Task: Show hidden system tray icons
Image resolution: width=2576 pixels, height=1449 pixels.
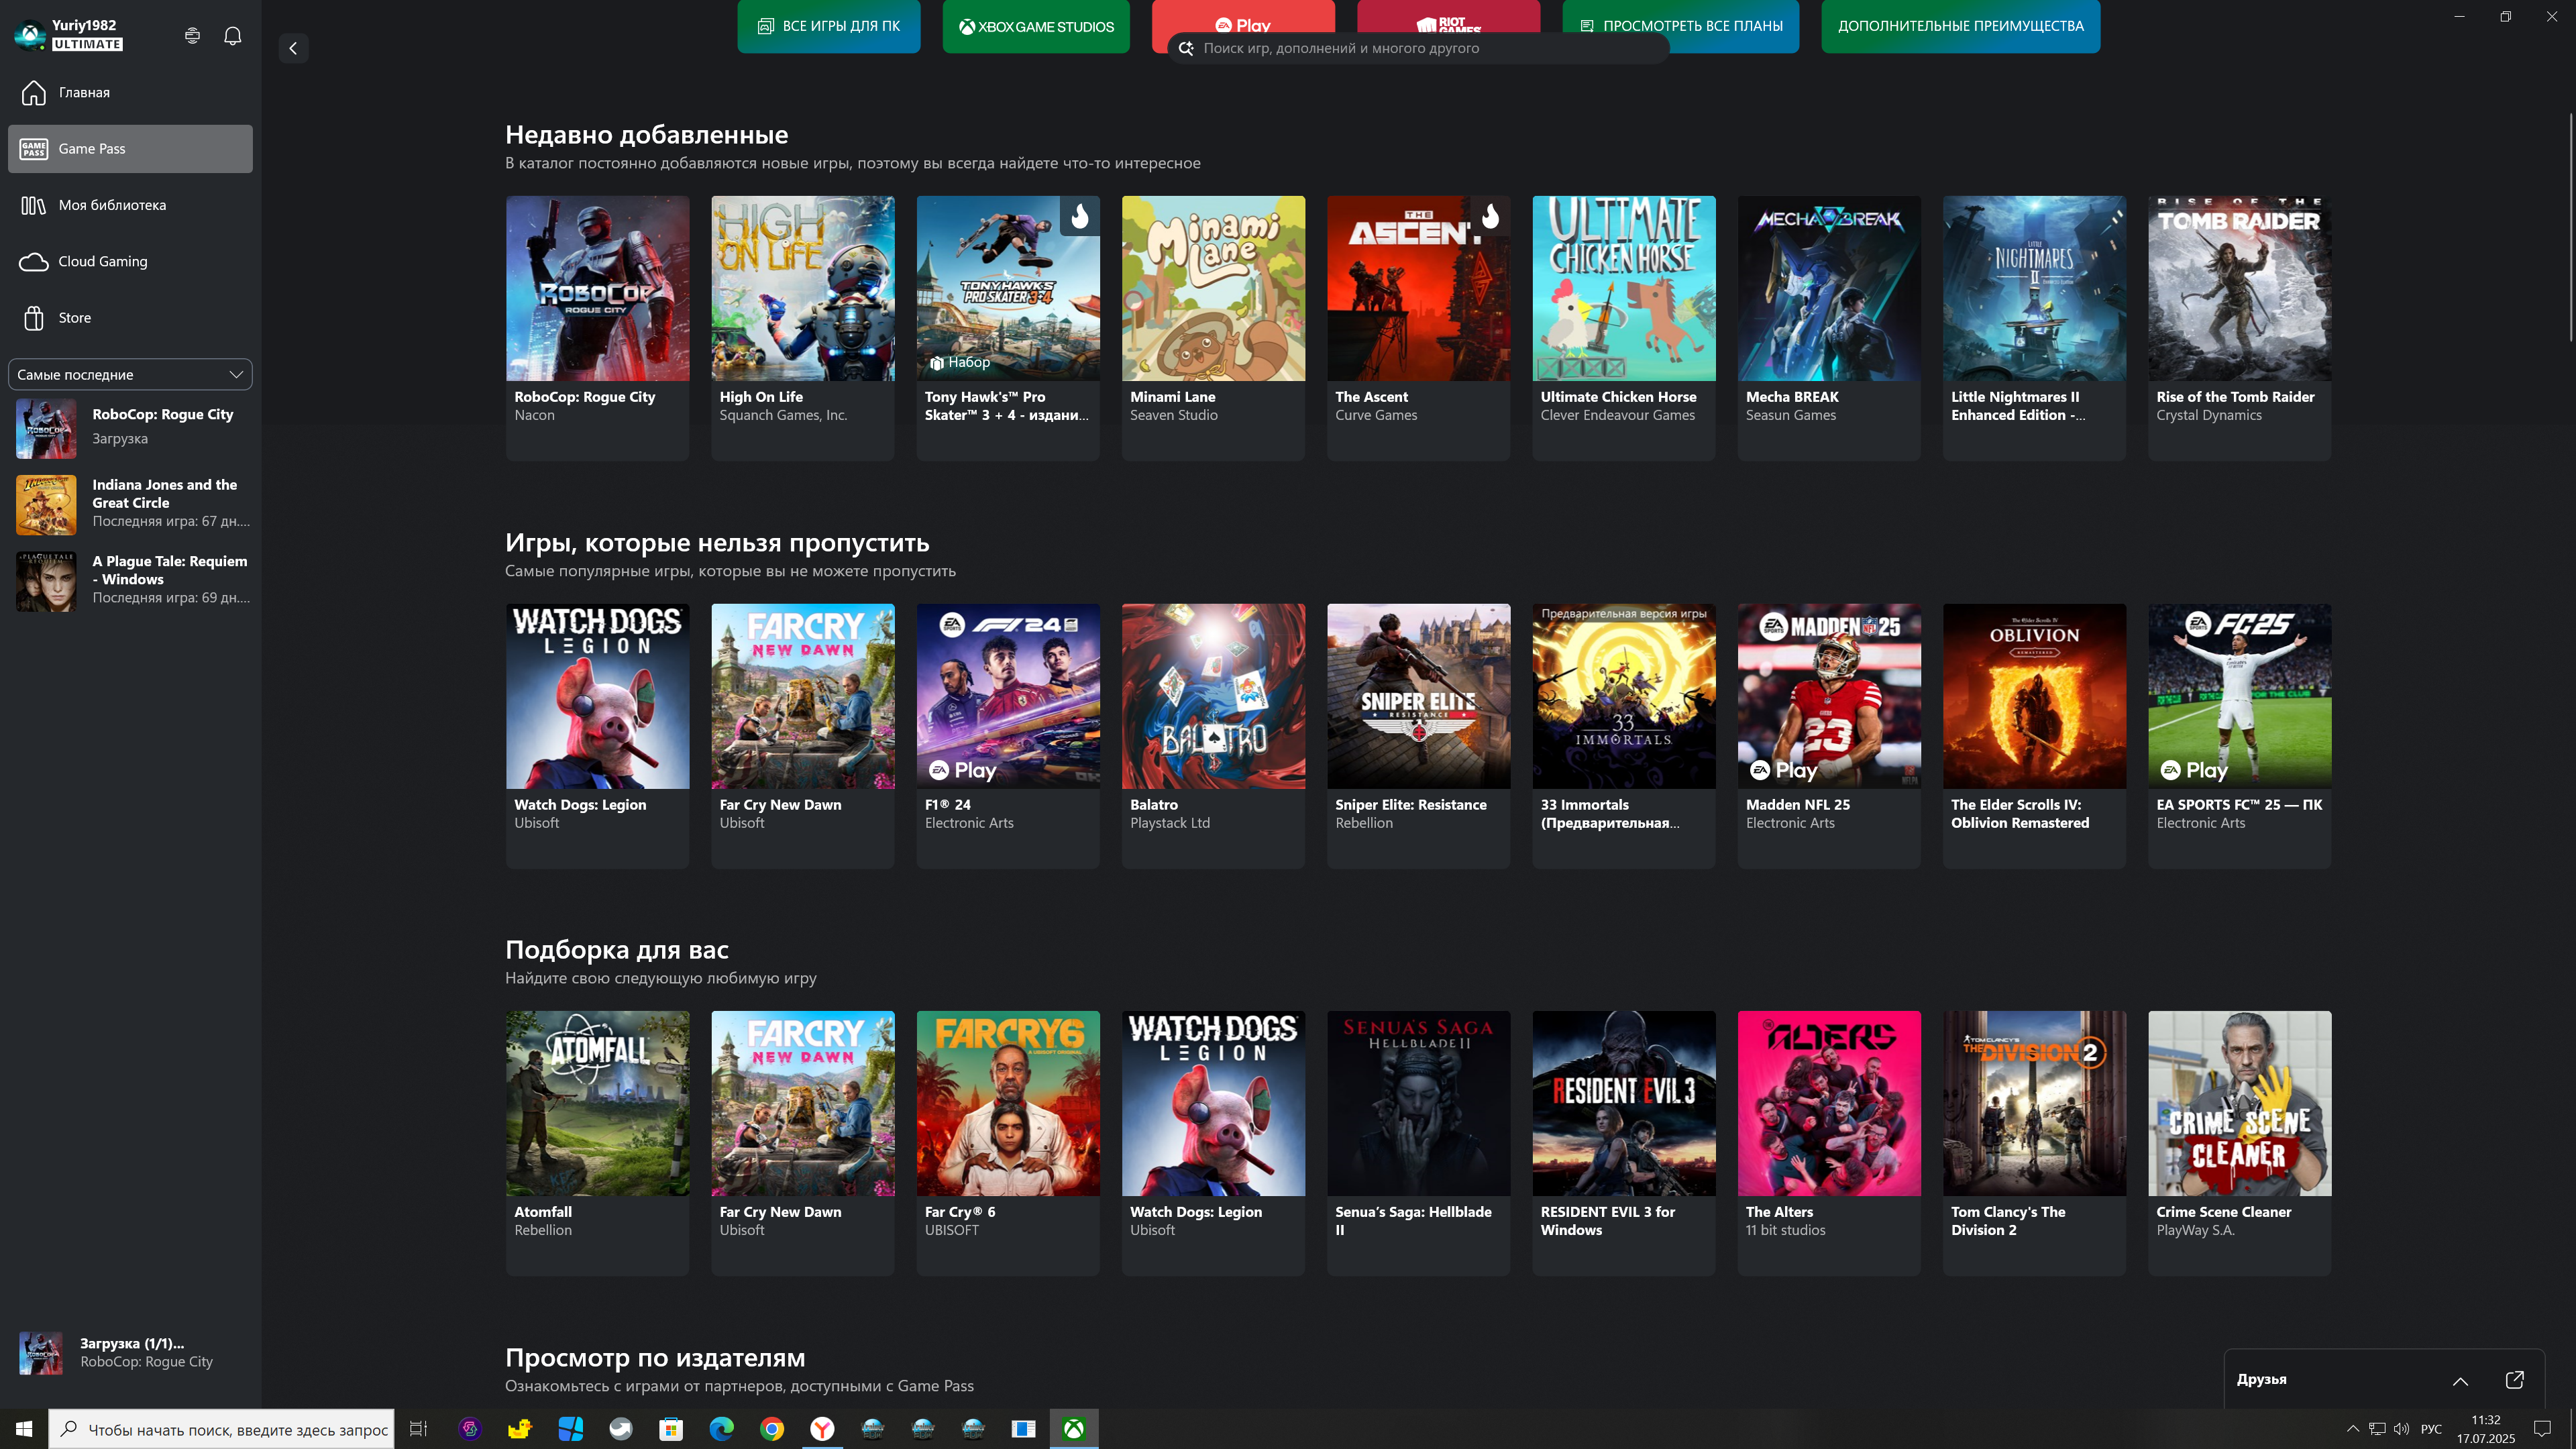Action: coord(2353,1429)
